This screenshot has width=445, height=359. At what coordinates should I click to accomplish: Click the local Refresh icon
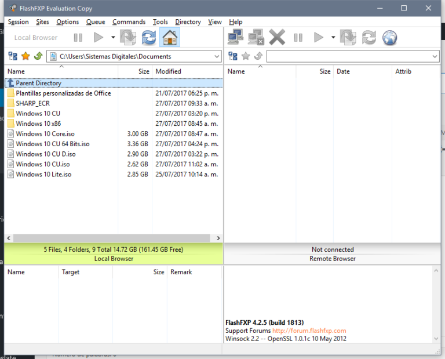coord(149,38)
